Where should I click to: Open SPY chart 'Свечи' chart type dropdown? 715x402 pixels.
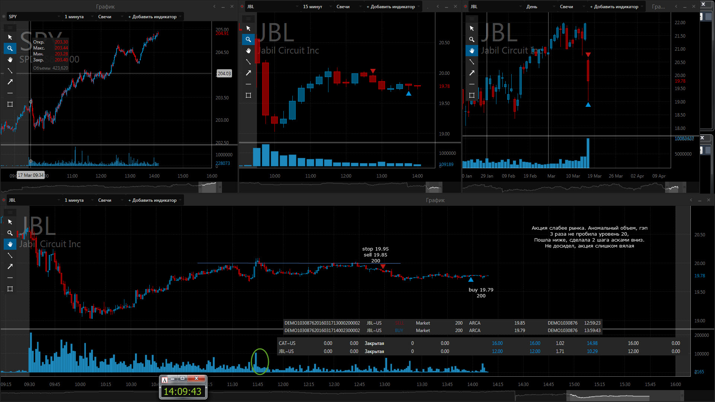110,16
